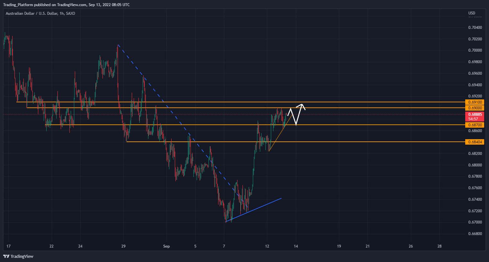Click the 0.69800 price axis value
The image size is (489, 262).
tap(475, 62)
